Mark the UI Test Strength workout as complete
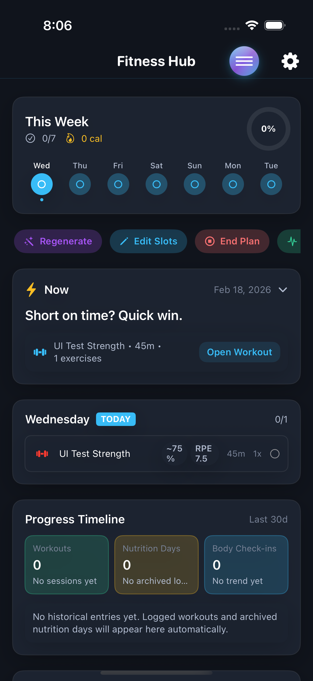The width and height of the screenshot is (313, 681). 275,454
